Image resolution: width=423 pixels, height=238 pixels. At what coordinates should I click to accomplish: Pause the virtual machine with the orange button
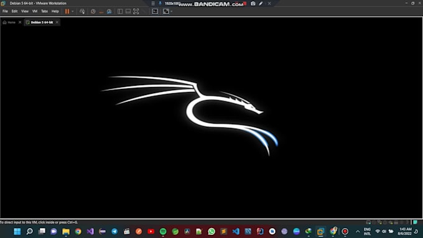[x=67, y=11]
